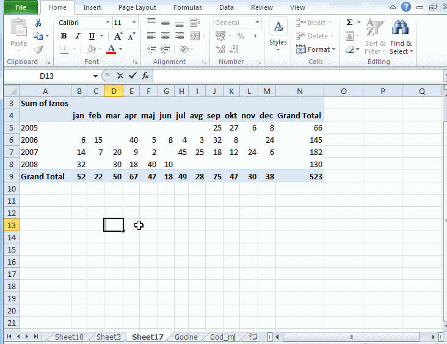Screen dimensions: 447x344
Task: Open the Sheet3 worksheet tab
Action: [x=109, y=337]
